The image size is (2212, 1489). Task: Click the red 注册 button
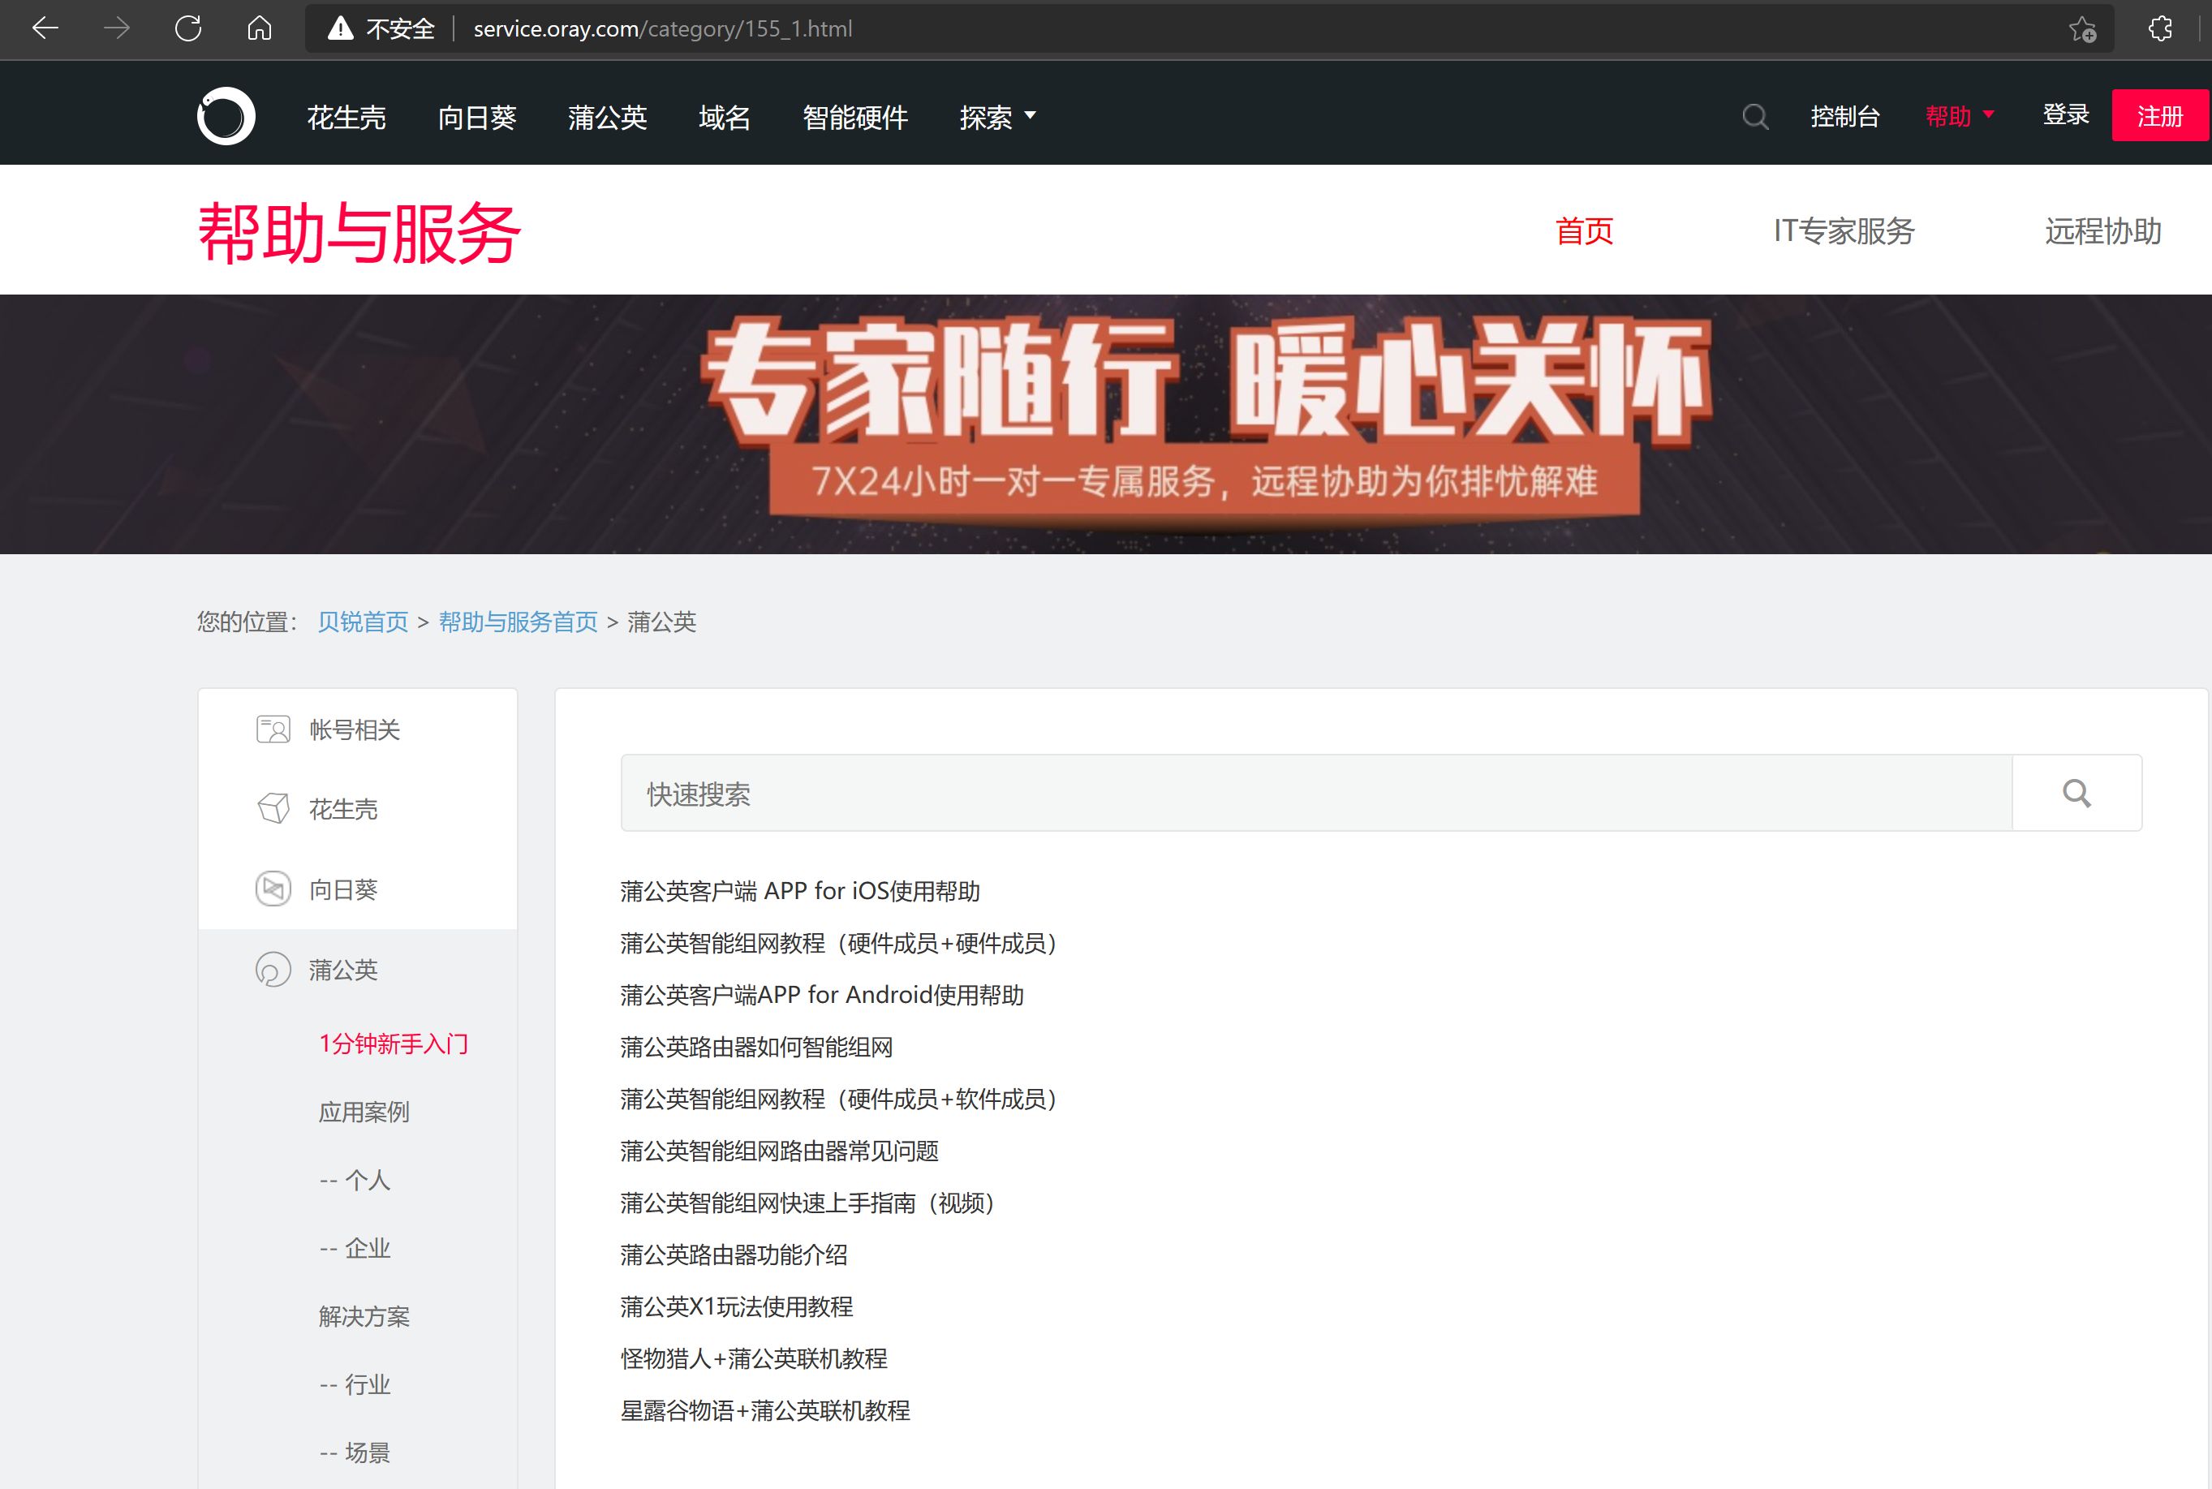pos(2160,116)
